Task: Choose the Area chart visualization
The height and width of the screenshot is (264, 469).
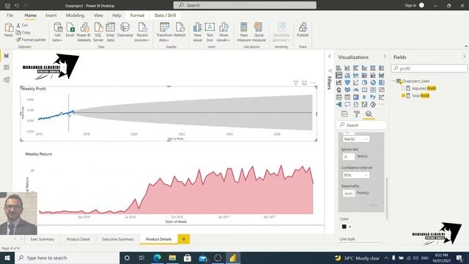Action: tap(347, 75)
